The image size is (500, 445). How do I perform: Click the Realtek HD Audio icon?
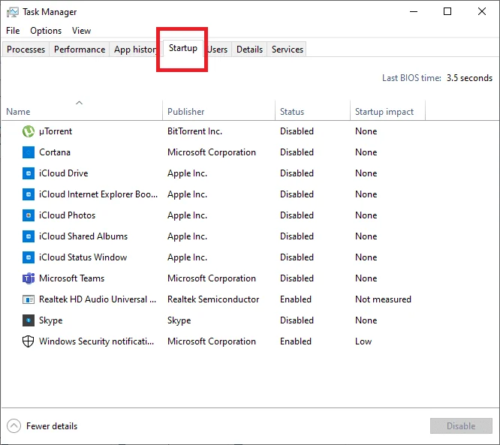point(29,299)
